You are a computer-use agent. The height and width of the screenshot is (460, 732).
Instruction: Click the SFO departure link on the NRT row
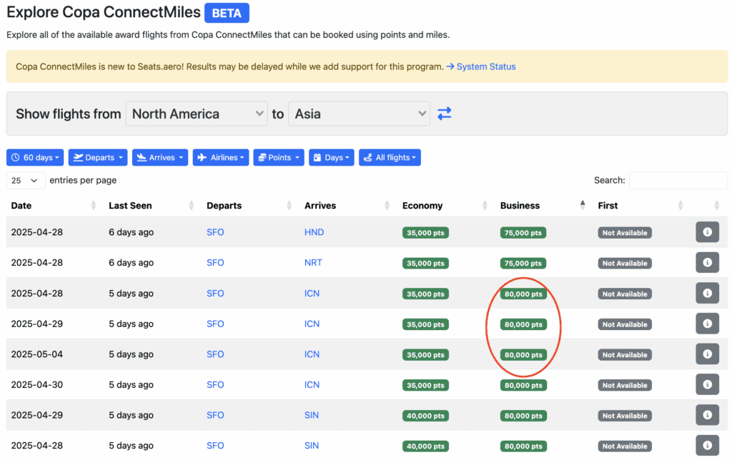pos(215,262)
